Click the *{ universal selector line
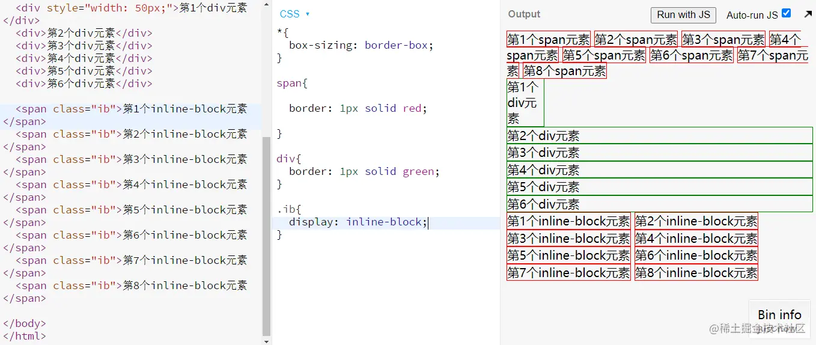The width and height of the screenshot is (816, 345). (x=283, y=32)
